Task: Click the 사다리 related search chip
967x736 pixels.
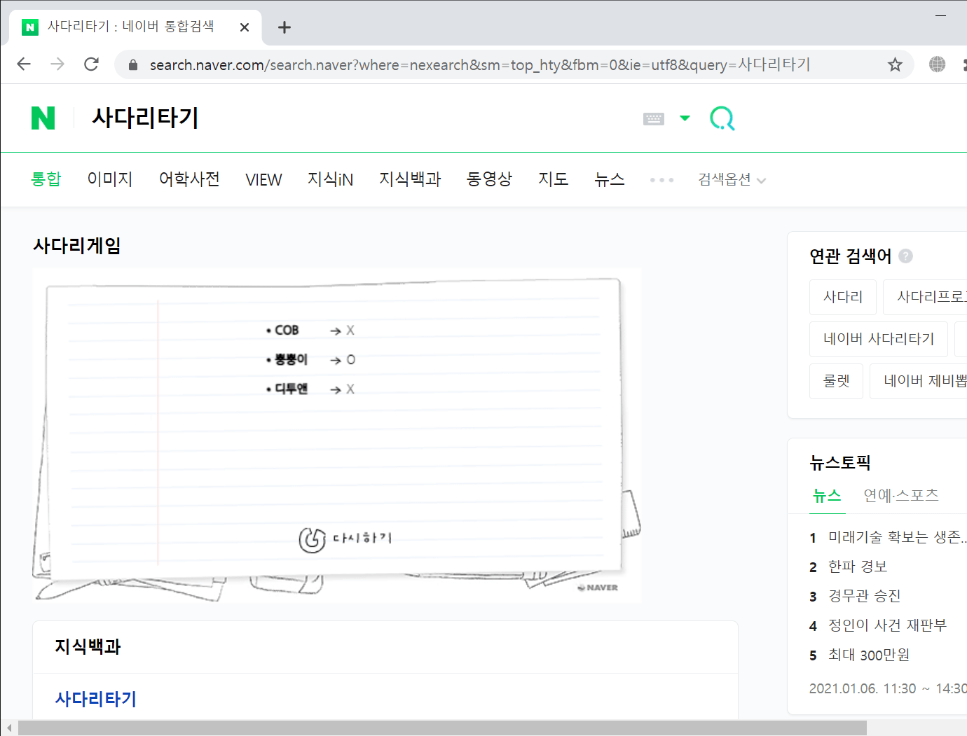Action: pos(843,297)
